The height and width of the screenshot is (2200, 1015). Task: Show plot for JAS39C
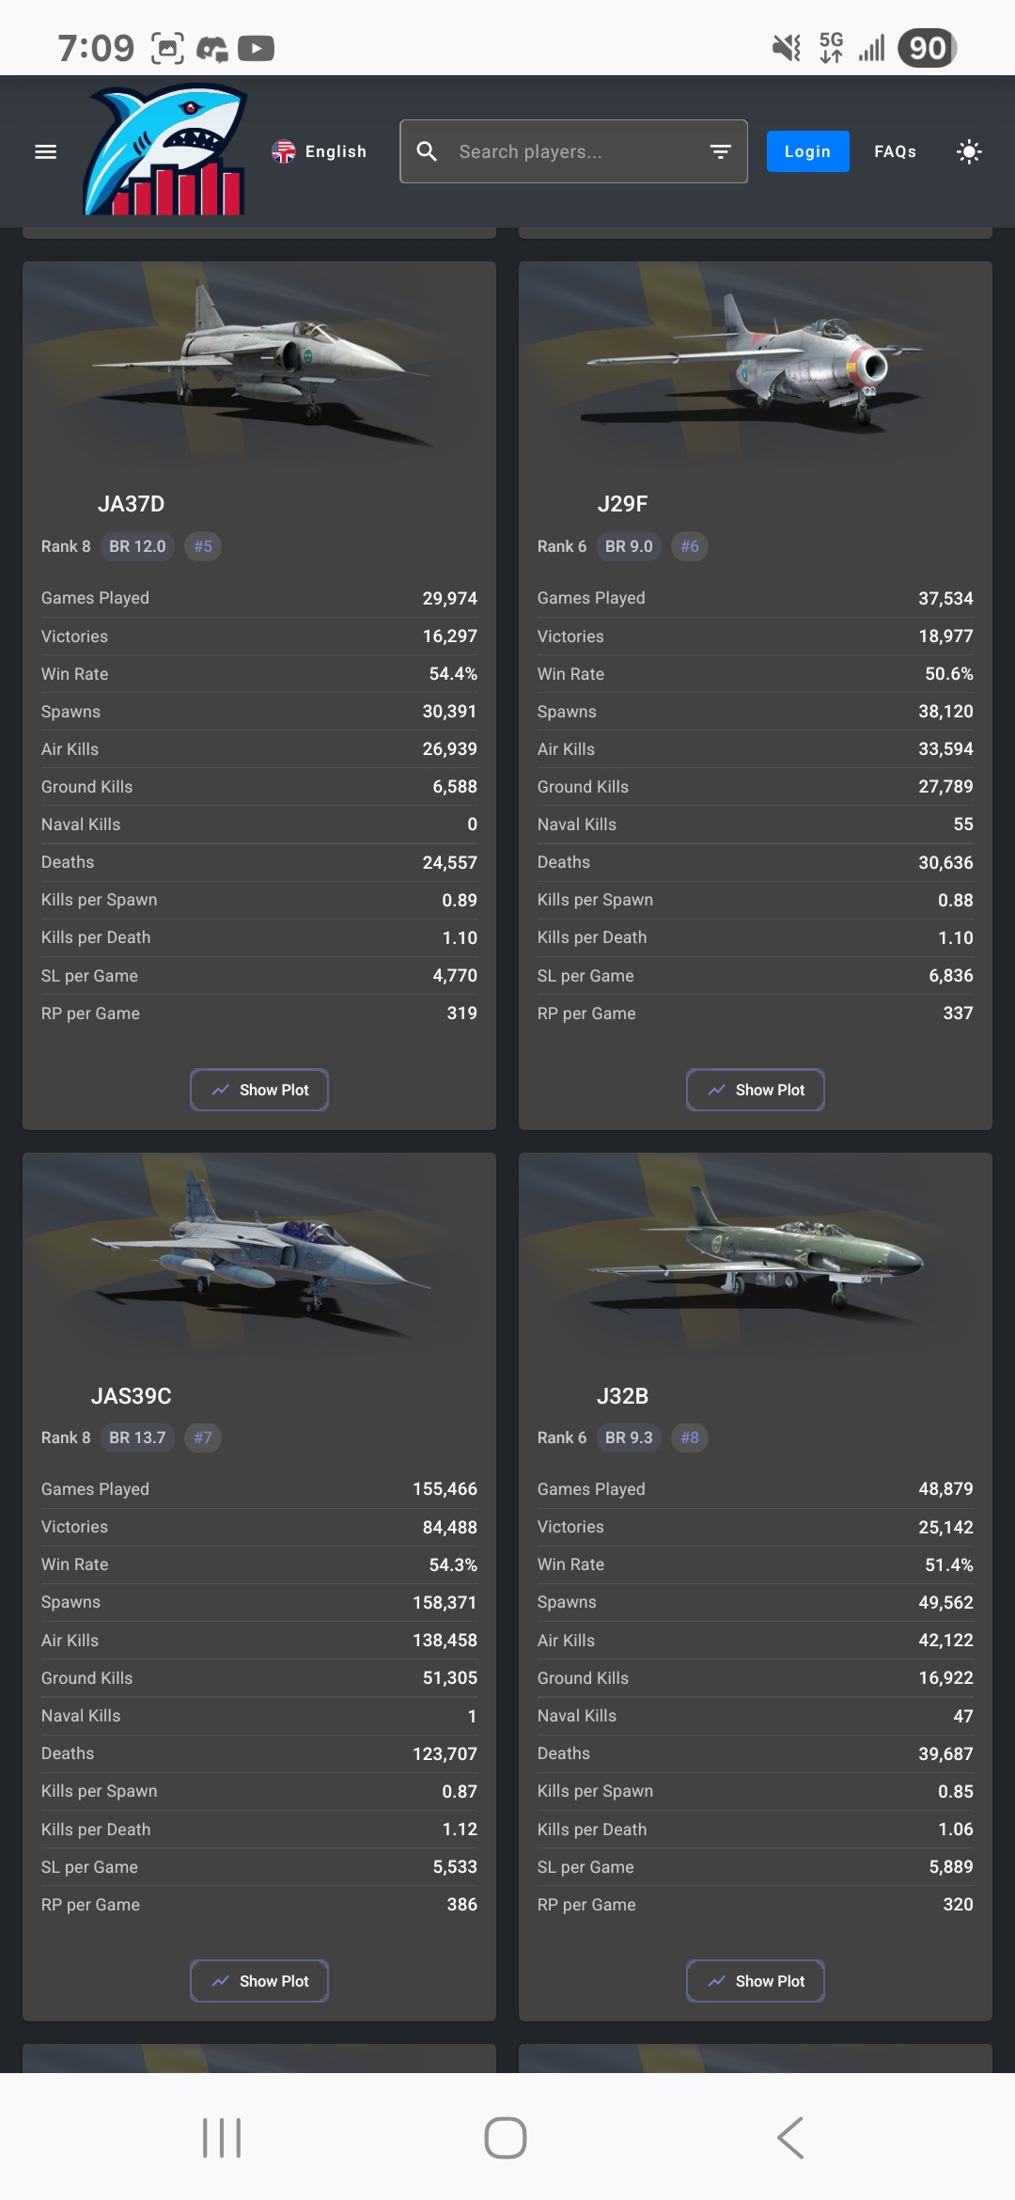[259, 1981]
